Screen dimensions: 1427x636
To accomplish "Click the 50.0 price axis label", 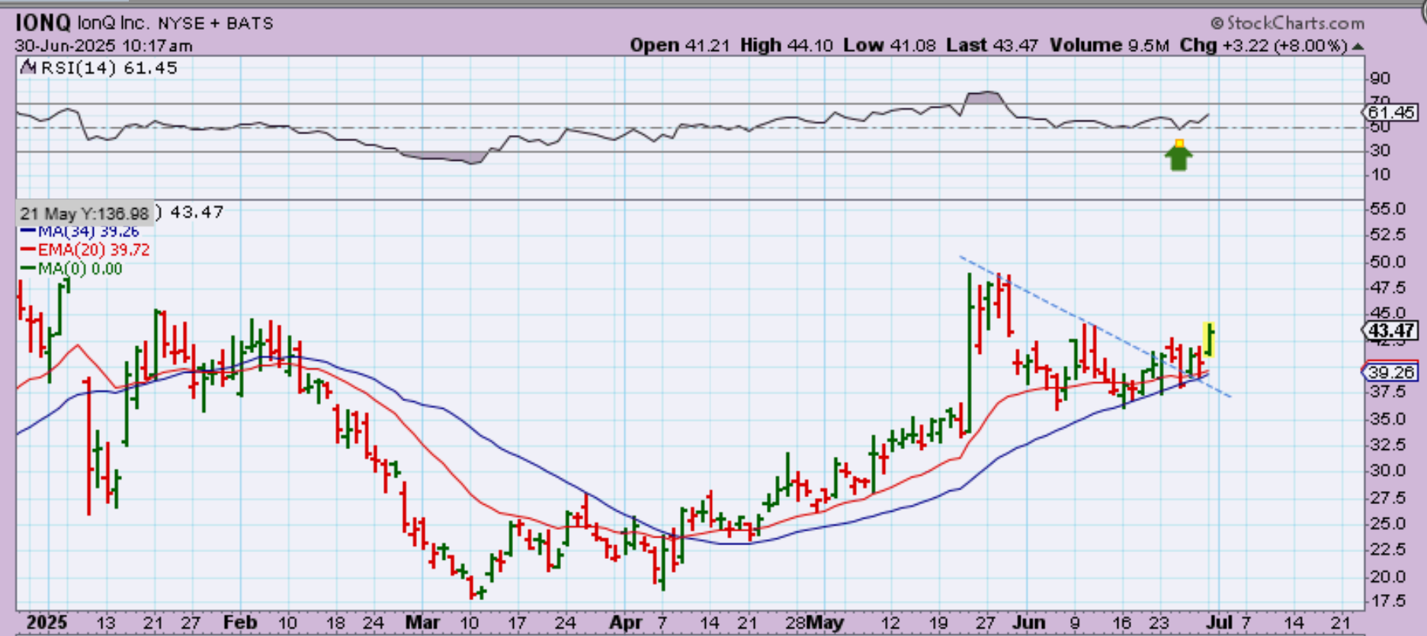I will tap(1387, 262).
